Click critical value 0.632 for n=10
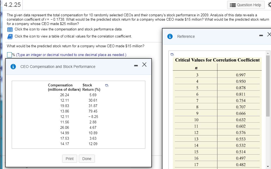The image size is (271, 169). pyautogui.click(x=241, y=120)
